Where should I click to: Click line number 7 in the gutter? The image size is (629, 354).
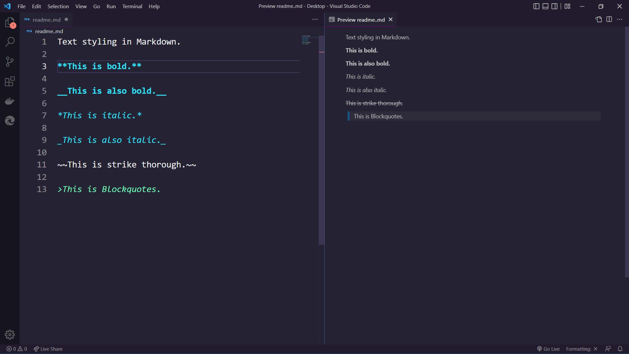(44, 116)
